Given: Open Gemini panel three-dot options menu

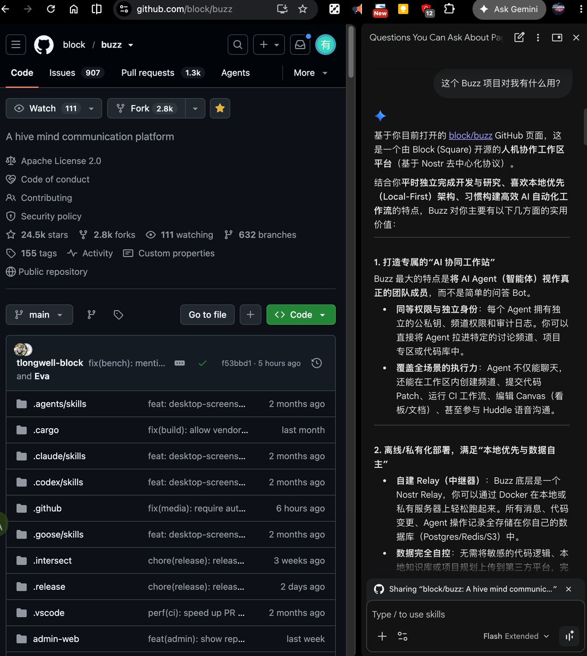Looking at the screenshot, I should (x=538, y=37).
